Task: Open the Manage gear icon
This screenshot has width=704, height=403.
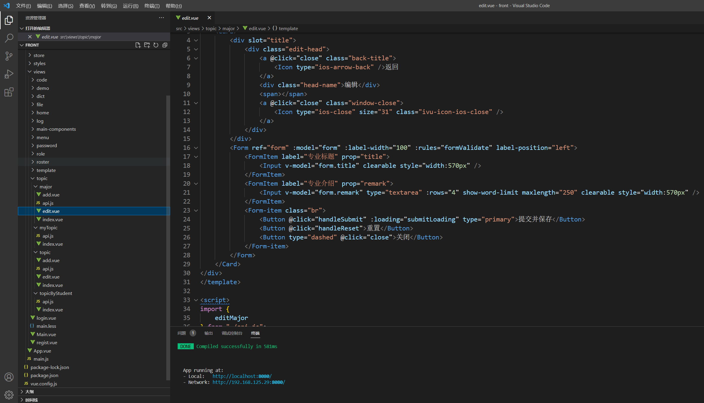Action: pos(9,395)
